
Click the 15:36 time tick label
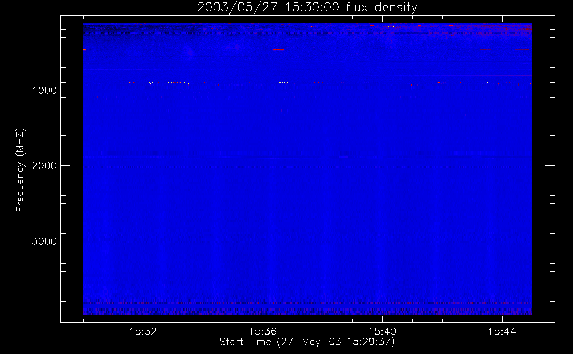263,332
